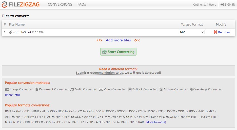Open Document Converter

[x=54, y=89]
